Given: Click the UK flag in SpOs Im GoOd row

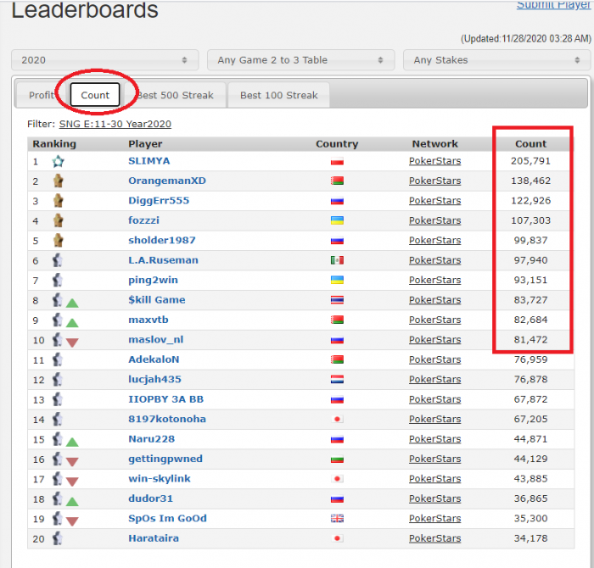Looking at the screenshot, I should 337,519.
